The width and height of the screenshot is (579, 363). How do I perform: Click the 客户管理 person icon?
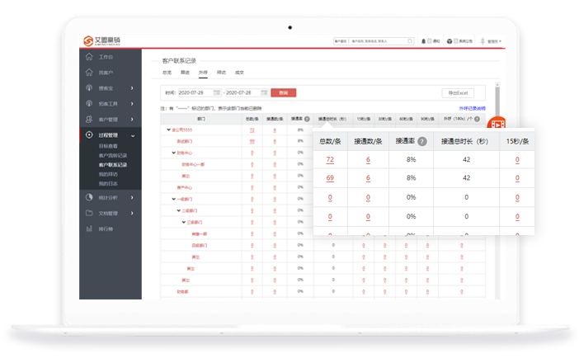click(90, 120)
